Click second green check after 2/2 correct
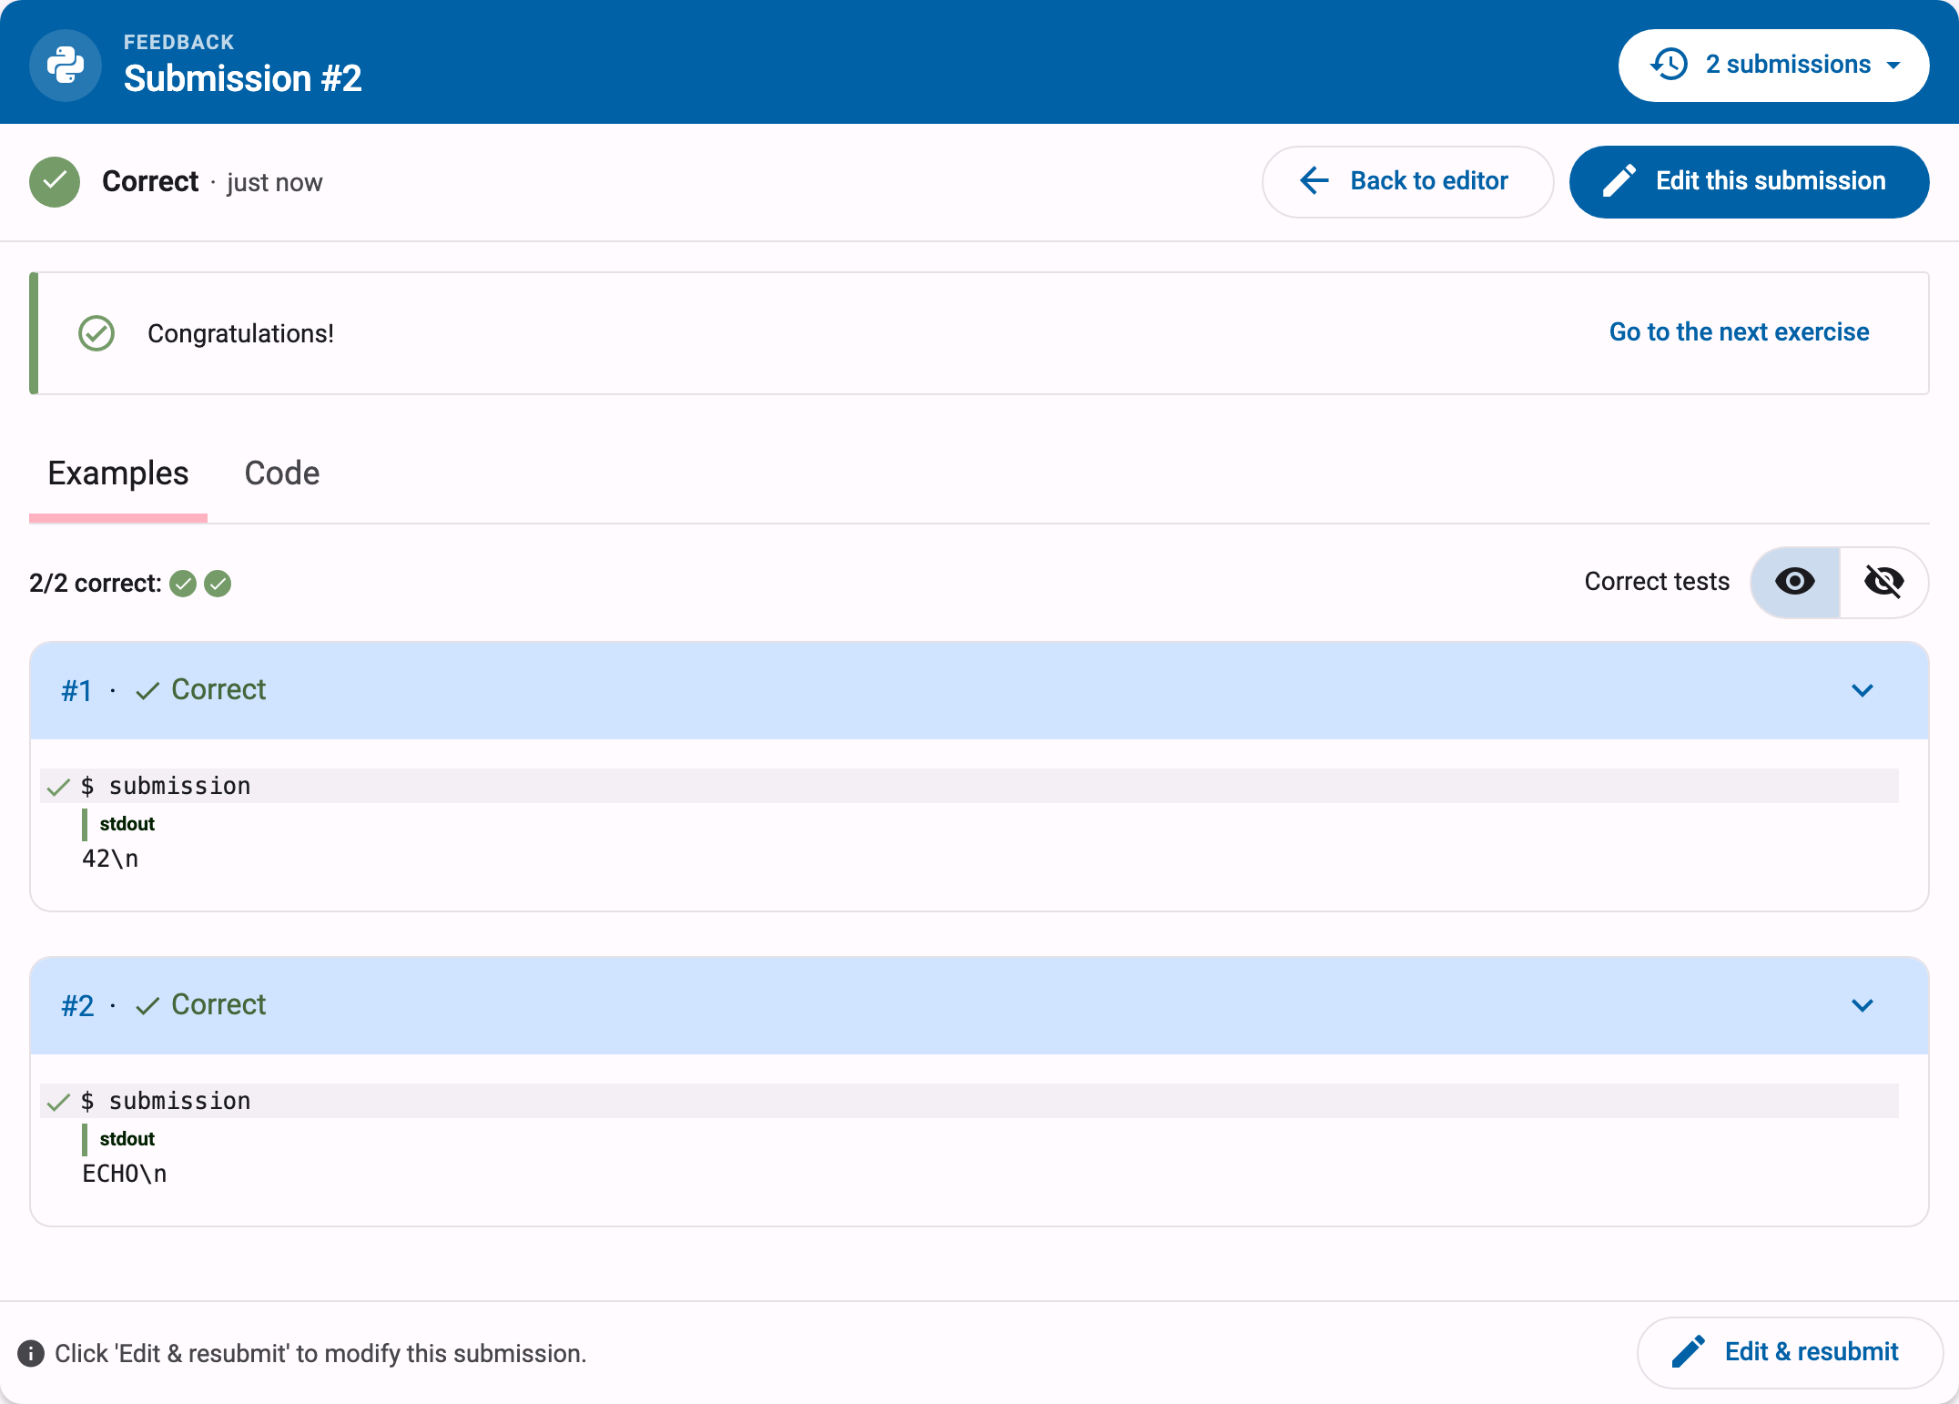1959x1404 pixels. pyautogui.click(x=218, y=583)
